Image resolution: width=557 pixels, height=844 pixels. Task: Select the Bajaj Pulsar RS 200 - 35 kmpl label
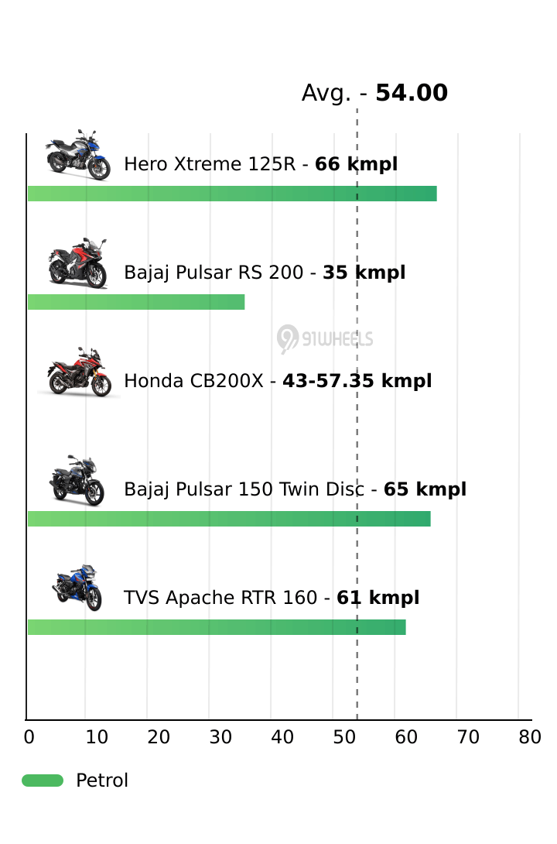tap(265, 273)
